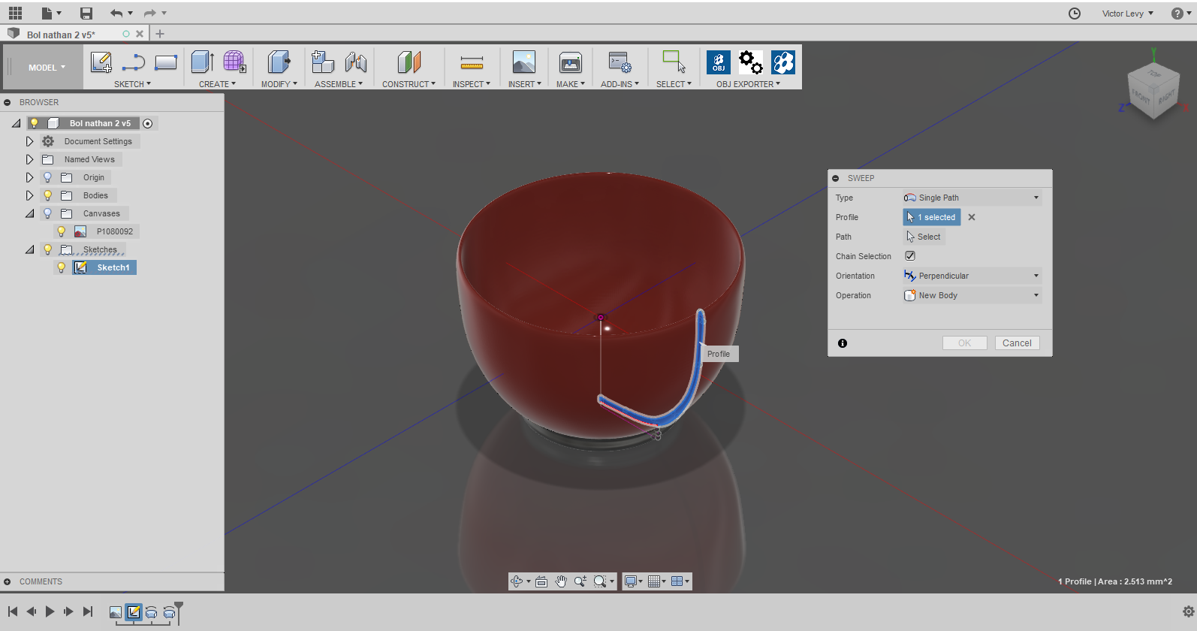Open the MODIFY menu

(279, 84)
